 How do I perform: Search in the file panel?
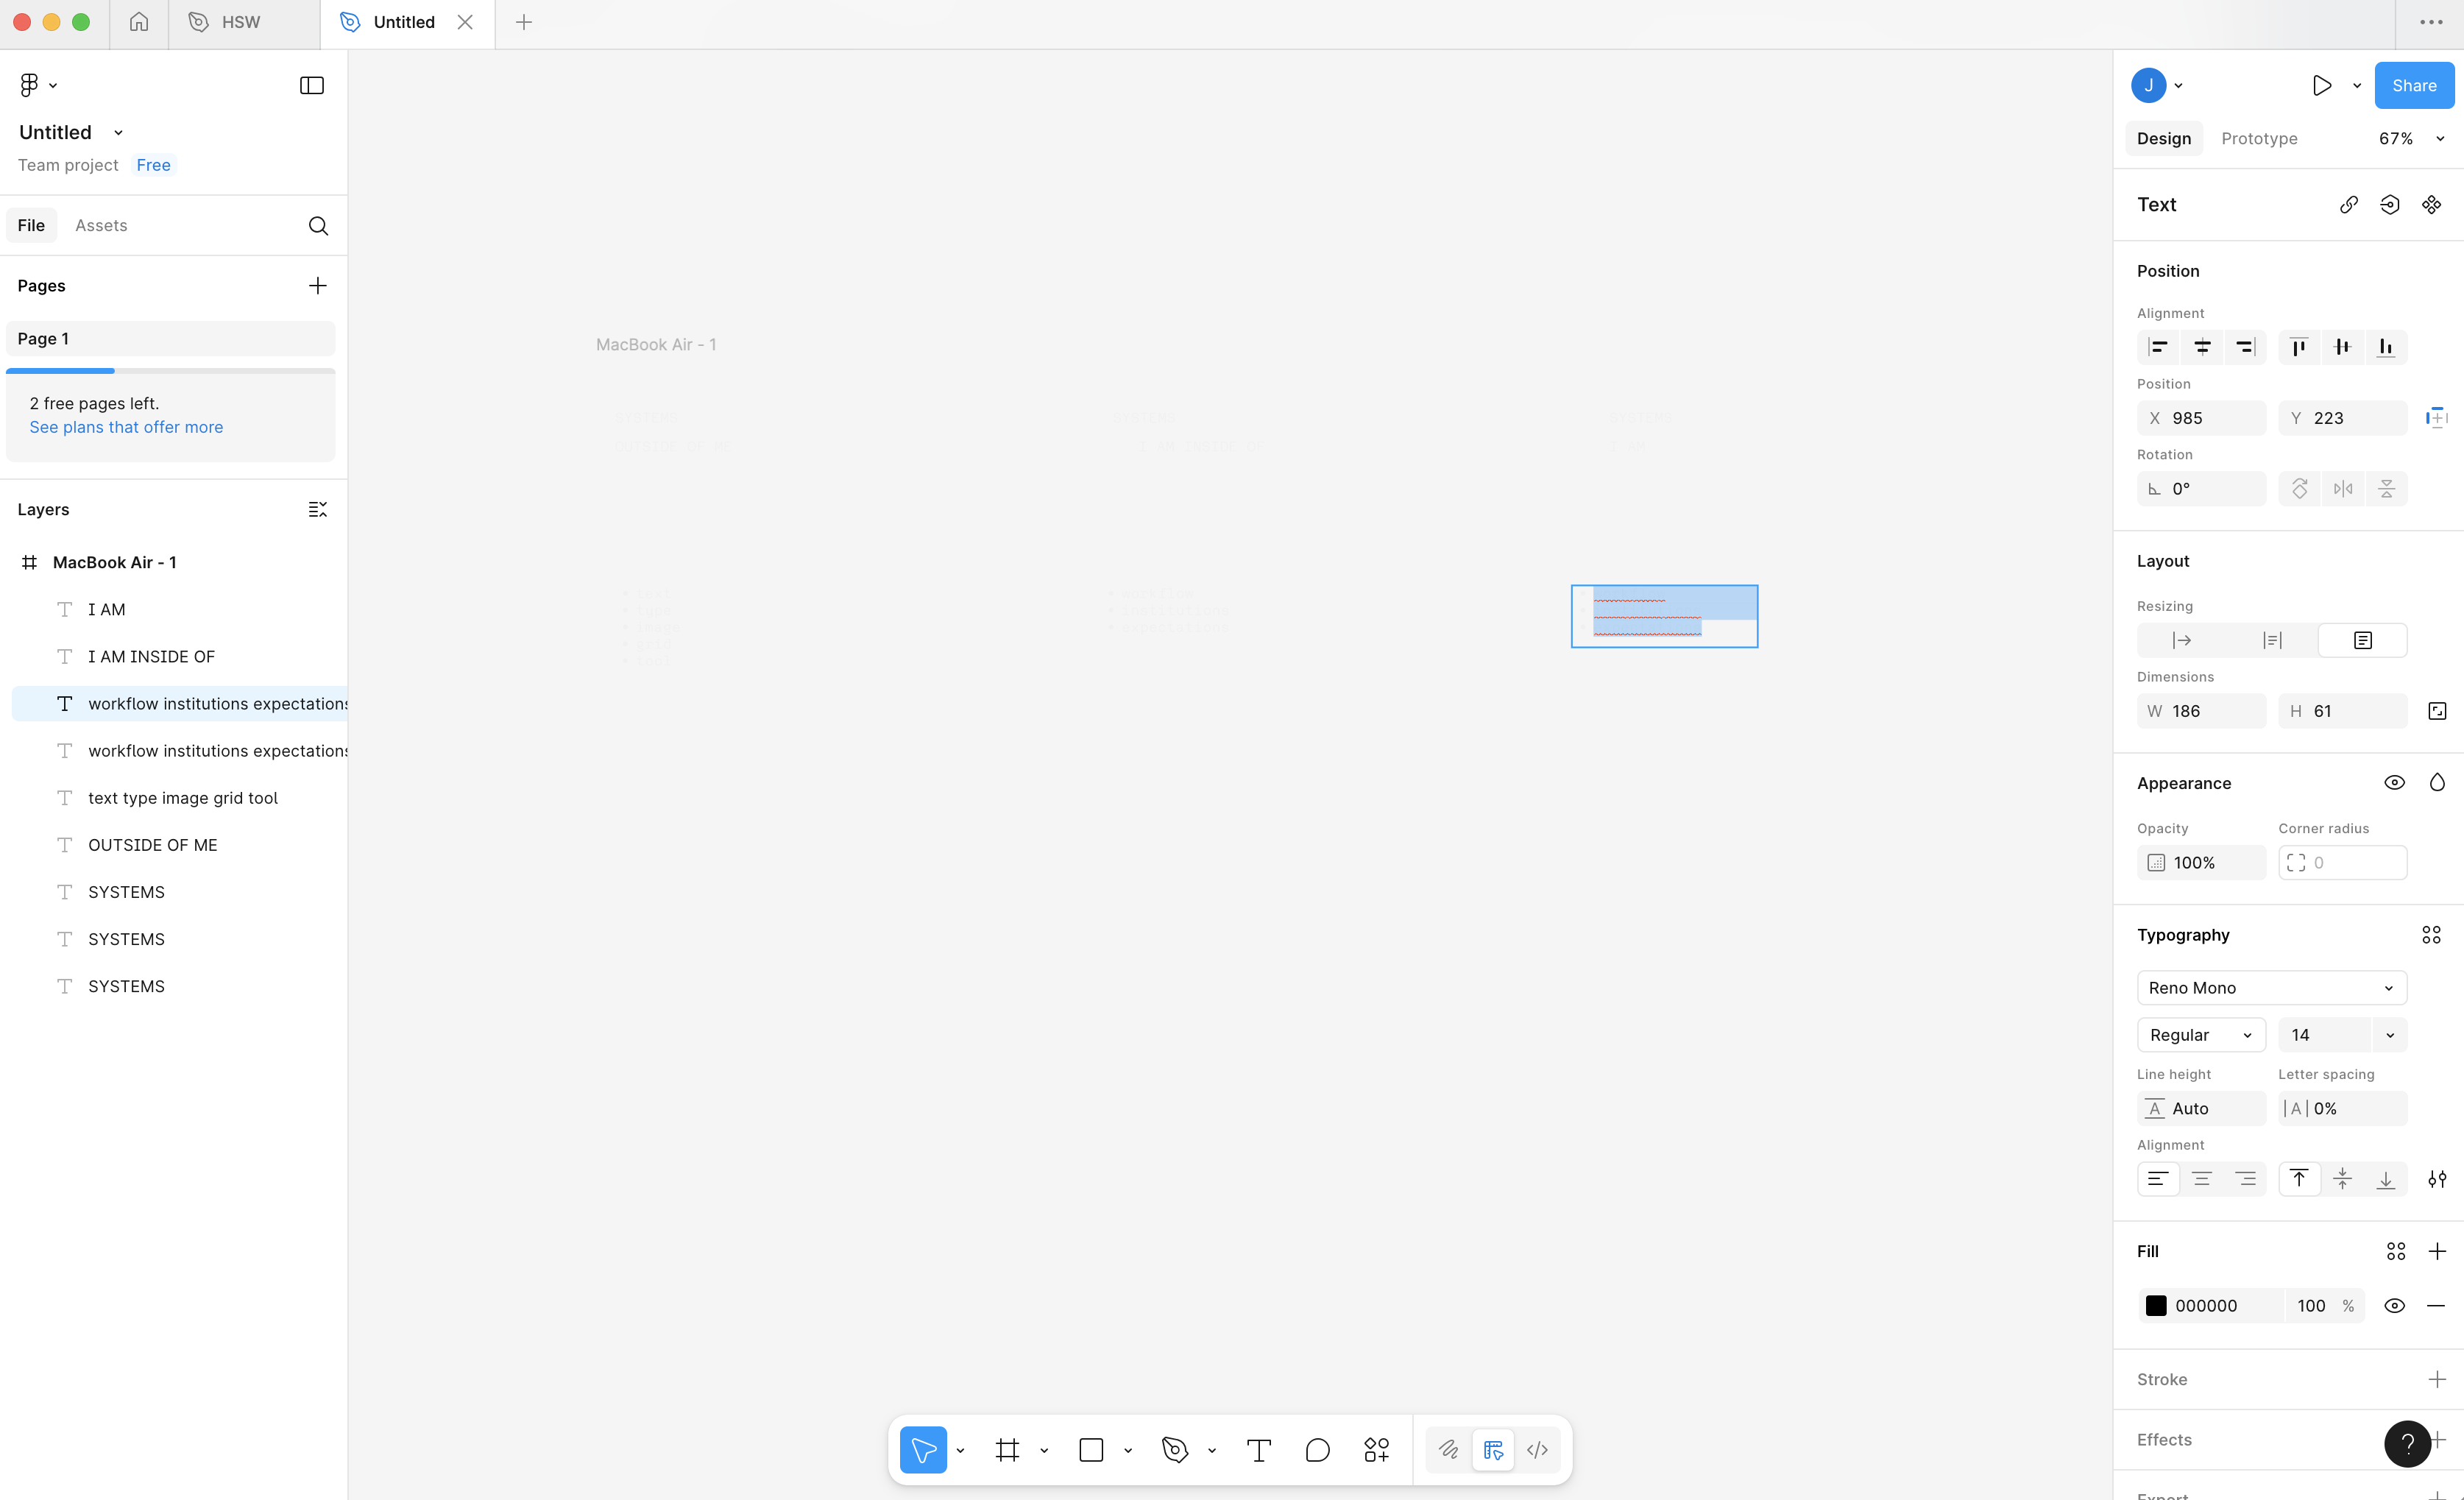[318, 226]
